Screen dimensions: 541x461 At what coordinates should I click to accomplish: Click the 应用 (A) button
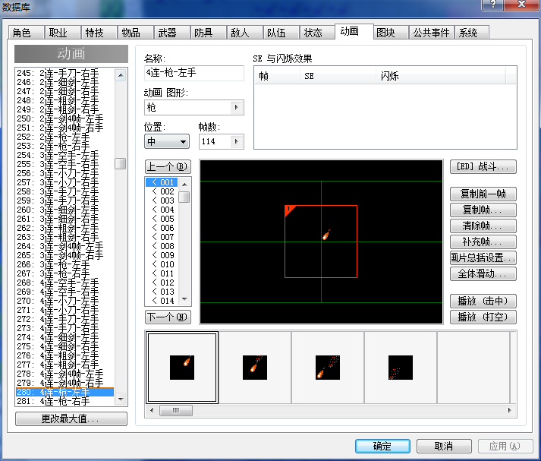(x=505, y=446)
